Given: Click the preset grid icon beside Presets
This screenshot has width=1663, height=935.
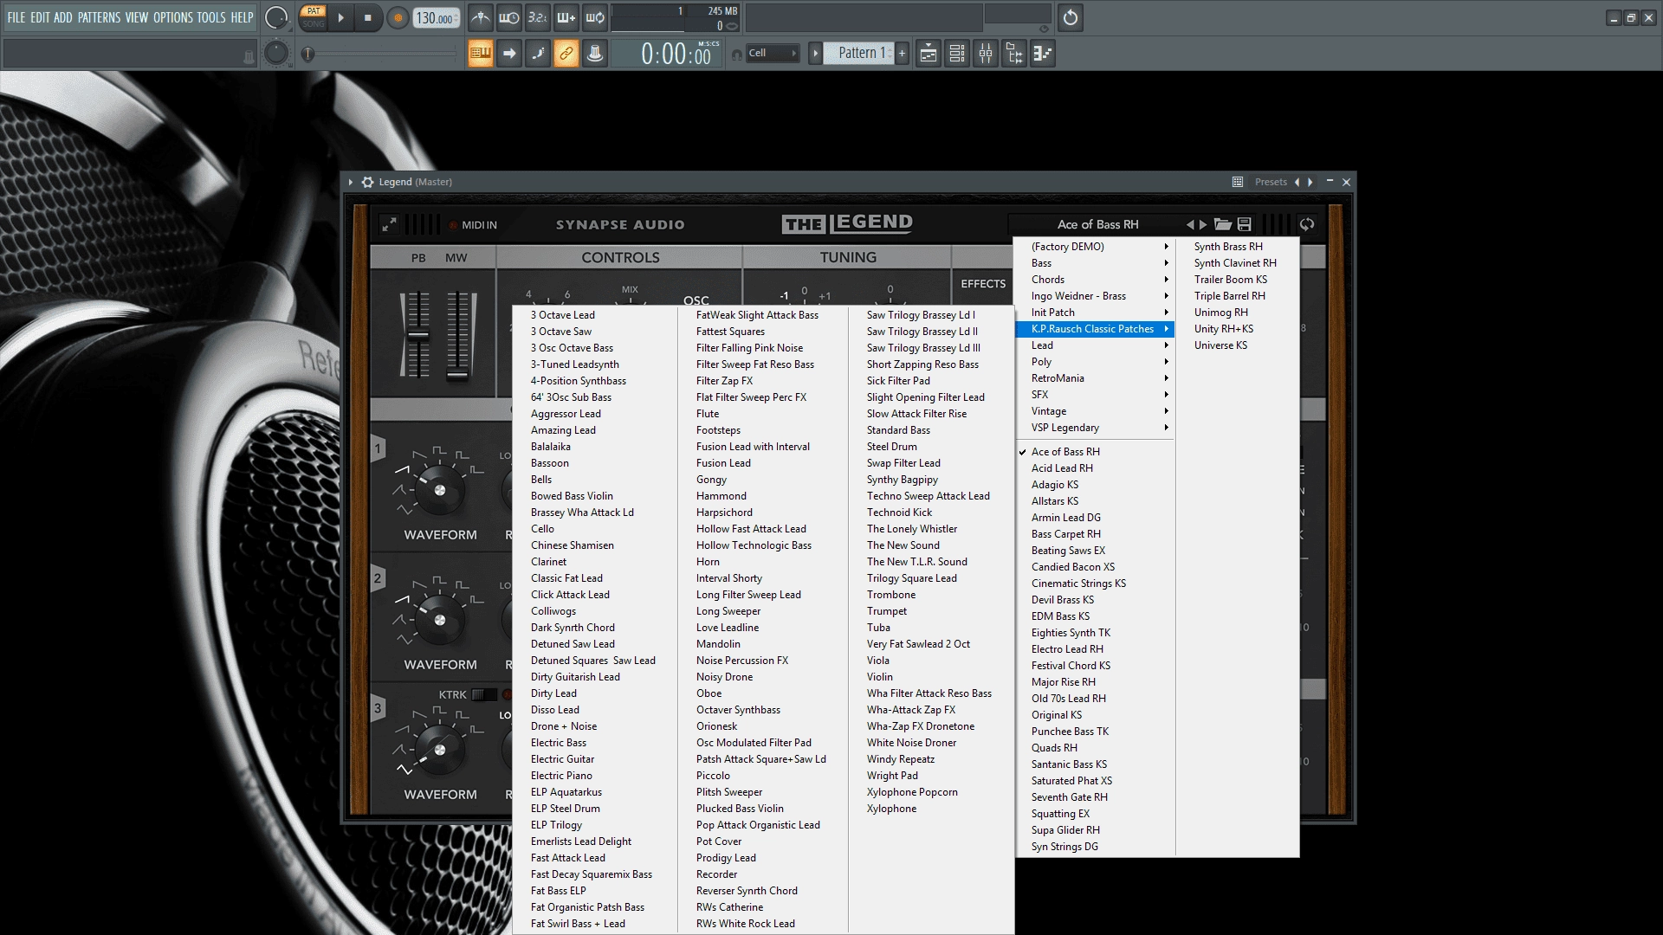Looking at the screenshot, I should tap(1238, 182).
